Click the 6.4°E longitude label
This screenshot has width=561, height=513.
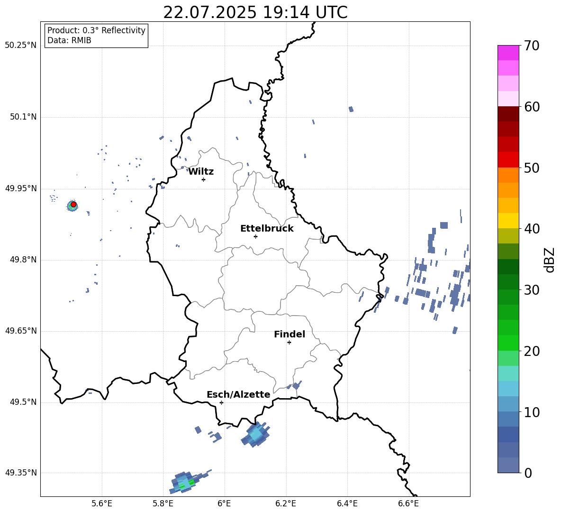coord(347,504)
